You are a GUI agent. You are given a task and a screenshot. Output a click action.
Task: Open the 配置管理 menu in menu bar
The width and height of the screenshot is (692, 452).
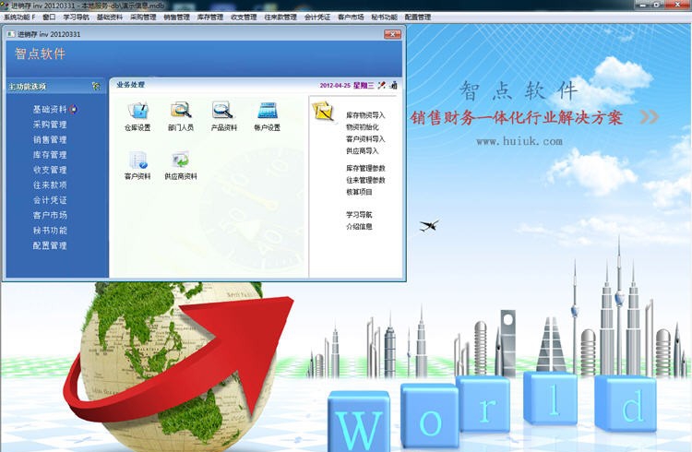point(417,18)
